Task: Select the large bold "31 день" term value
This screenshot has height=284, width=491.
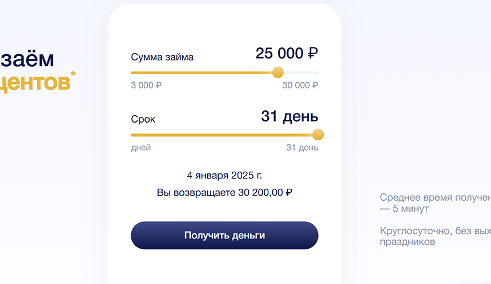Action: (x=289, y=116)
